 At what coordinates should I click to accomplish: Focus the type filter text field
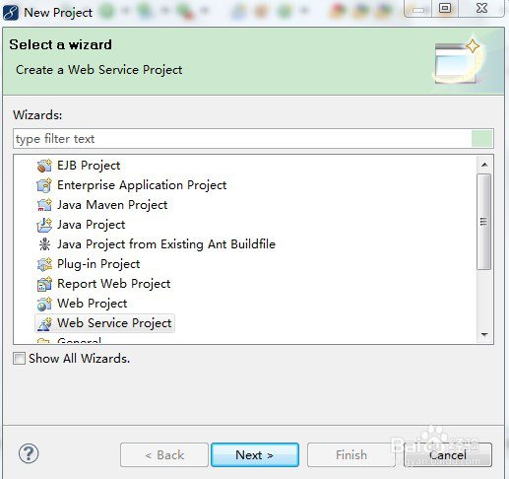point(243,139)
